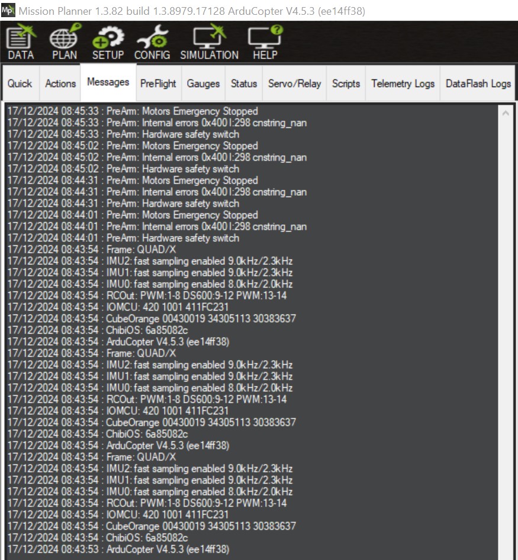Open the PreFlight tab
The width and height of the screenshot is (518, 560).
pos(159,83)
